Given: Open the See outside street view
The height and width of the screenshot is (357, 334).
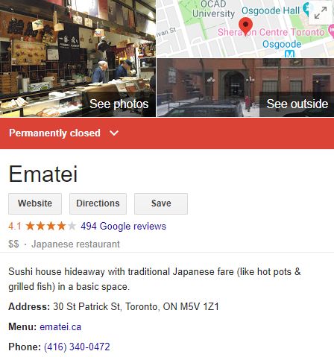Looking at the screenshot, I should pyautogui.click(x=245, y=88).
